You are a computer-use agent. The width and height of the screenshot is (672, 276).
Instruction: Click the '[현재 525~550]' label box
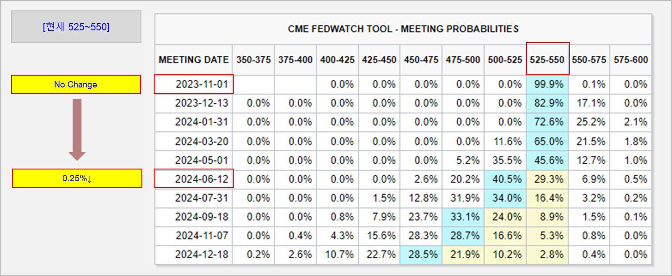pyautogui.click(x=76, y=27)
